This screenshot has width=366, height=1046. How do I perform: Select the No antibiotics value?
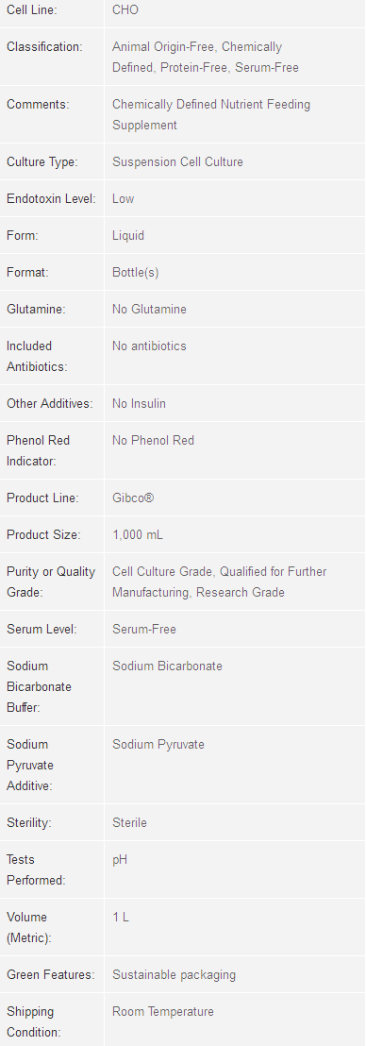click(x=149, y=346)
